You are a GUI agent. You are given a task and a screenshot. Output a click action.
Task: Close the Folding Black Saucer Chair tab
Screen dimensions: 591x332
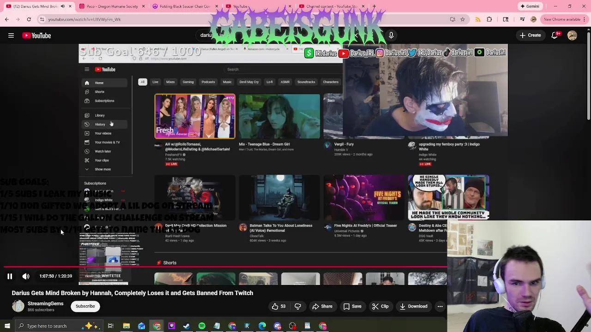[x=216, y=6]
